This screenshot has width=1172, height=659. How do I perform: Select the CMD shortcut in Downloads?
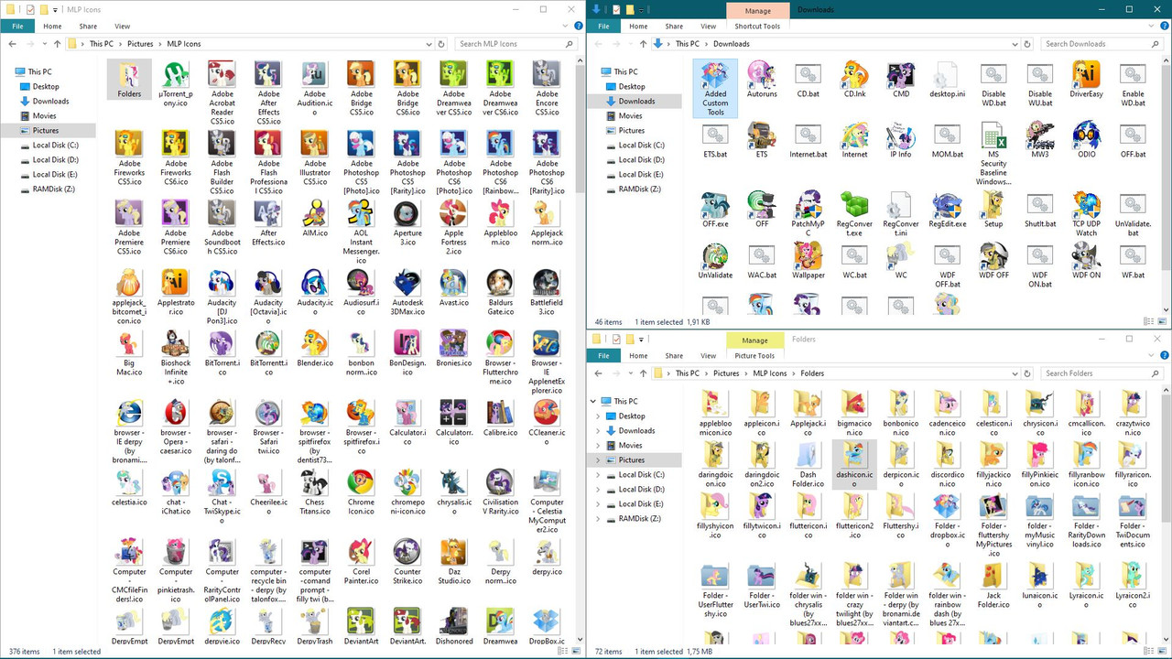tap(901, 80)
